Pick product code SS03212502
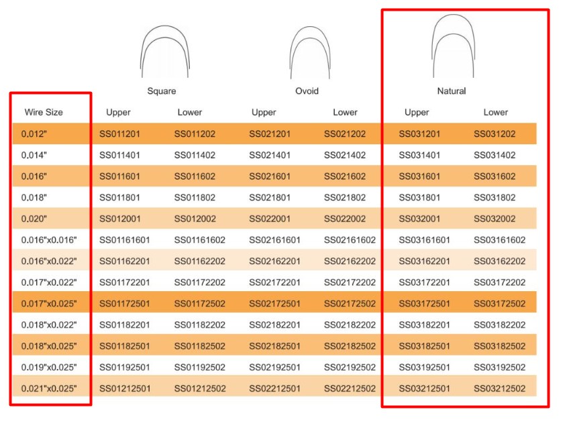The width and height of the screenshot is (567, 428). click(x=499, y=389)
